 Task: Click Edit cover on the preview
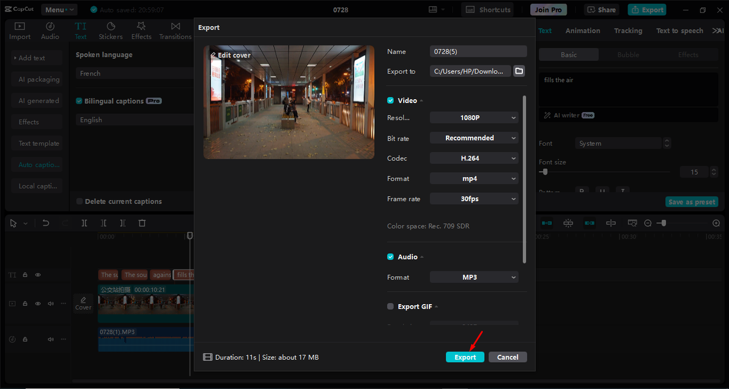point(231,55)
